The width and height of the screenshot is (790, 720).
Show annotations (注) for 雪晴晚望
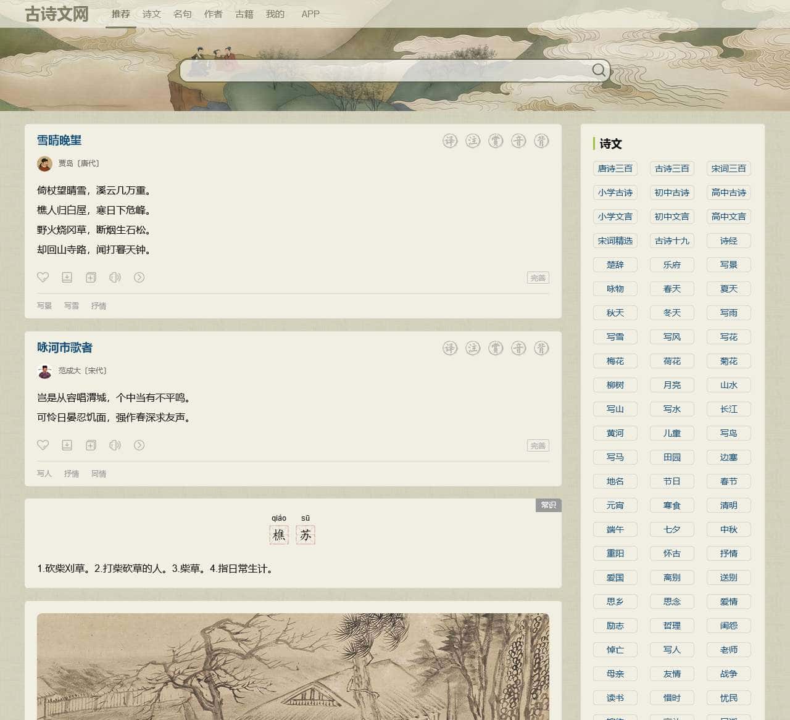tap(473, 141)
